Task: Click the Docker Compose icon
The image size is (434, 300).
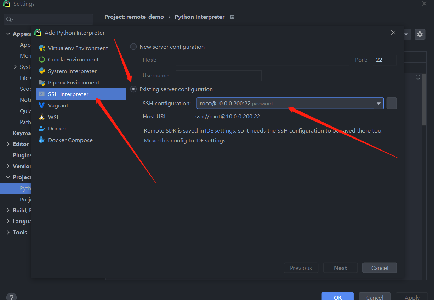Action: pyautogui.click(x=42, y=140)
